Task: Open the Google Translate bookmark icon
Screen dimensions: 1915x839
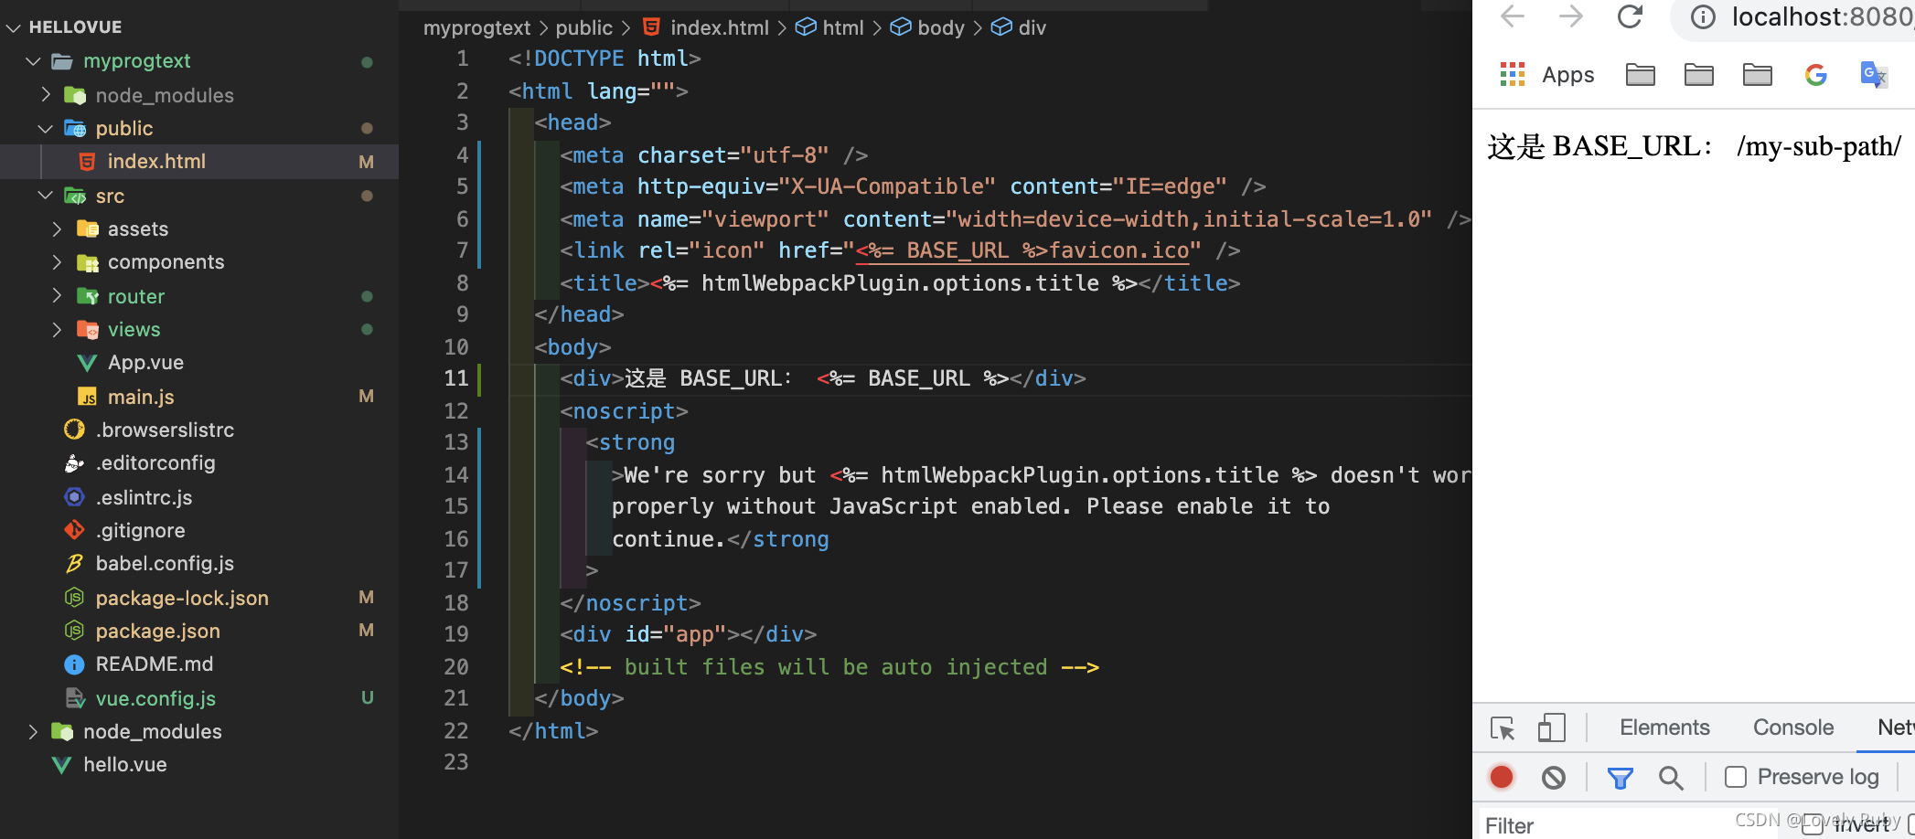Action: [1874, 74]
